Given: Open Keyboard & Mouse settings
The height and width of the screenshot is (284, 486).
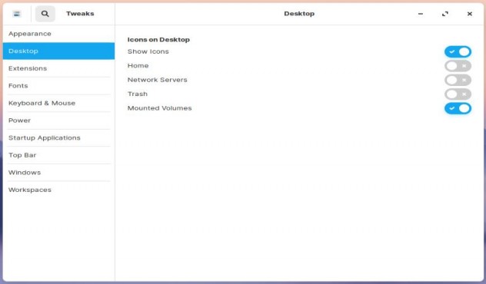Looking at the screenshot, I should coord(59,103).
